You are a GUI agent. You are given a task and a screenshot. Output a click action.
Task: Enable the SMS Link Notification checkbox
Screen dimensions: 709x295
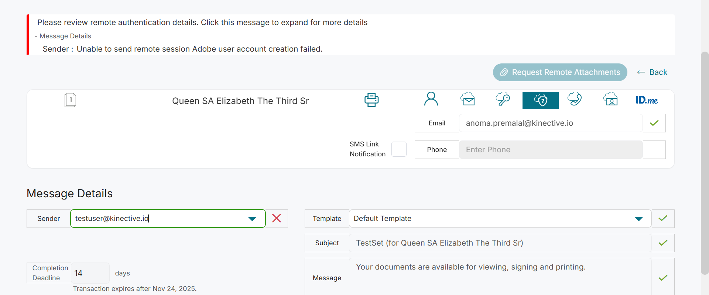pyautogui.click(x=399, y=149)
